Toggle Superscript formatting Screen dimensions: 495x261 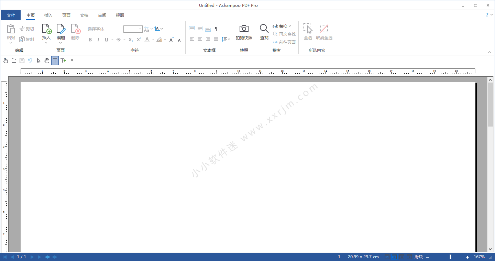point(139,40)
